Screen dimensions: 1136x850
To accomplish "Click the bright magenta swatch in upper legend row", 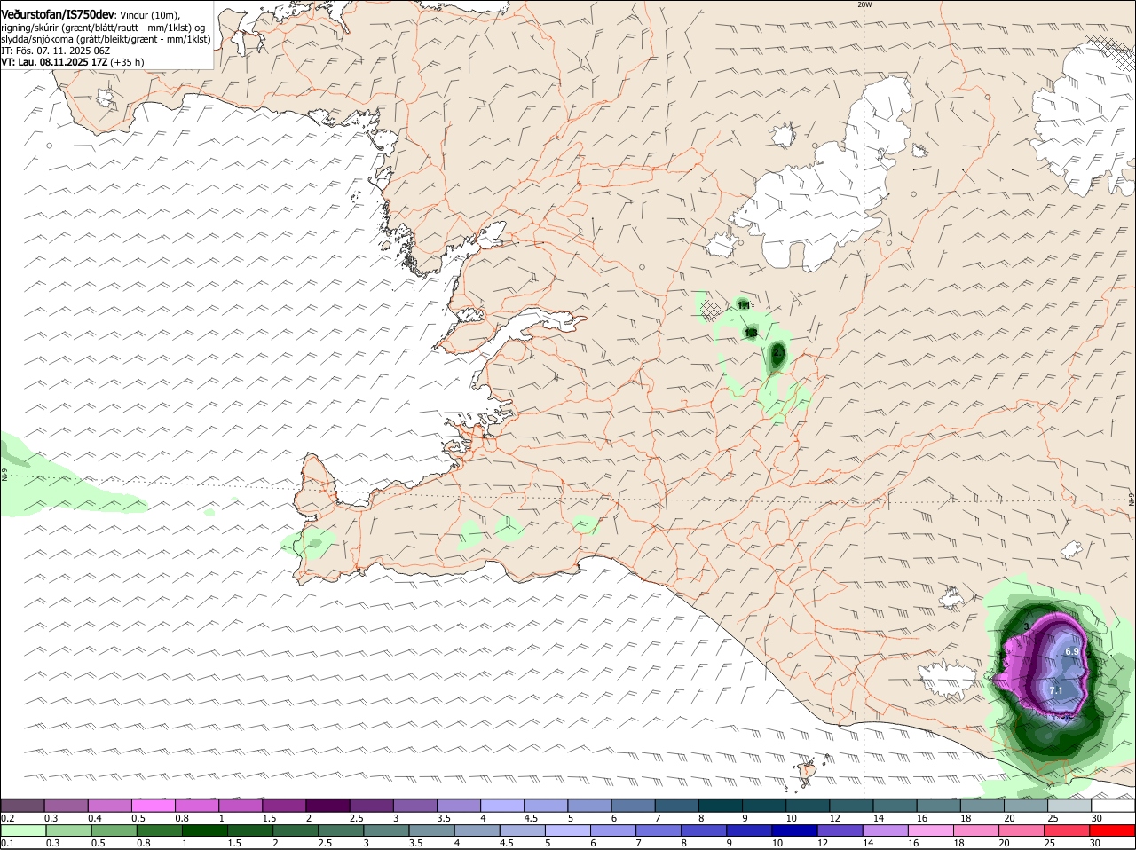I will (x=153, y=805).
